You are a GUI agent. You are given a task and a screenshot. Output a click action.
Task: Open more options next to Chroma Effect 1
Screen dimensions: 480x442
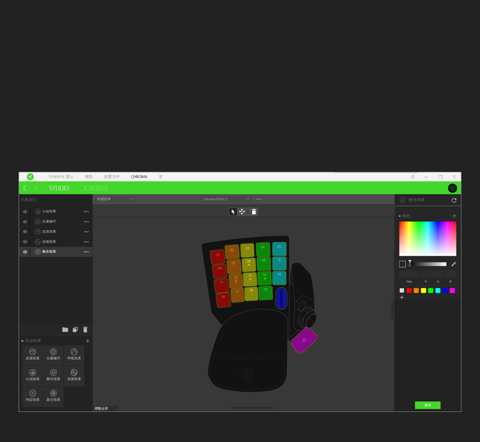click(259, 199)
